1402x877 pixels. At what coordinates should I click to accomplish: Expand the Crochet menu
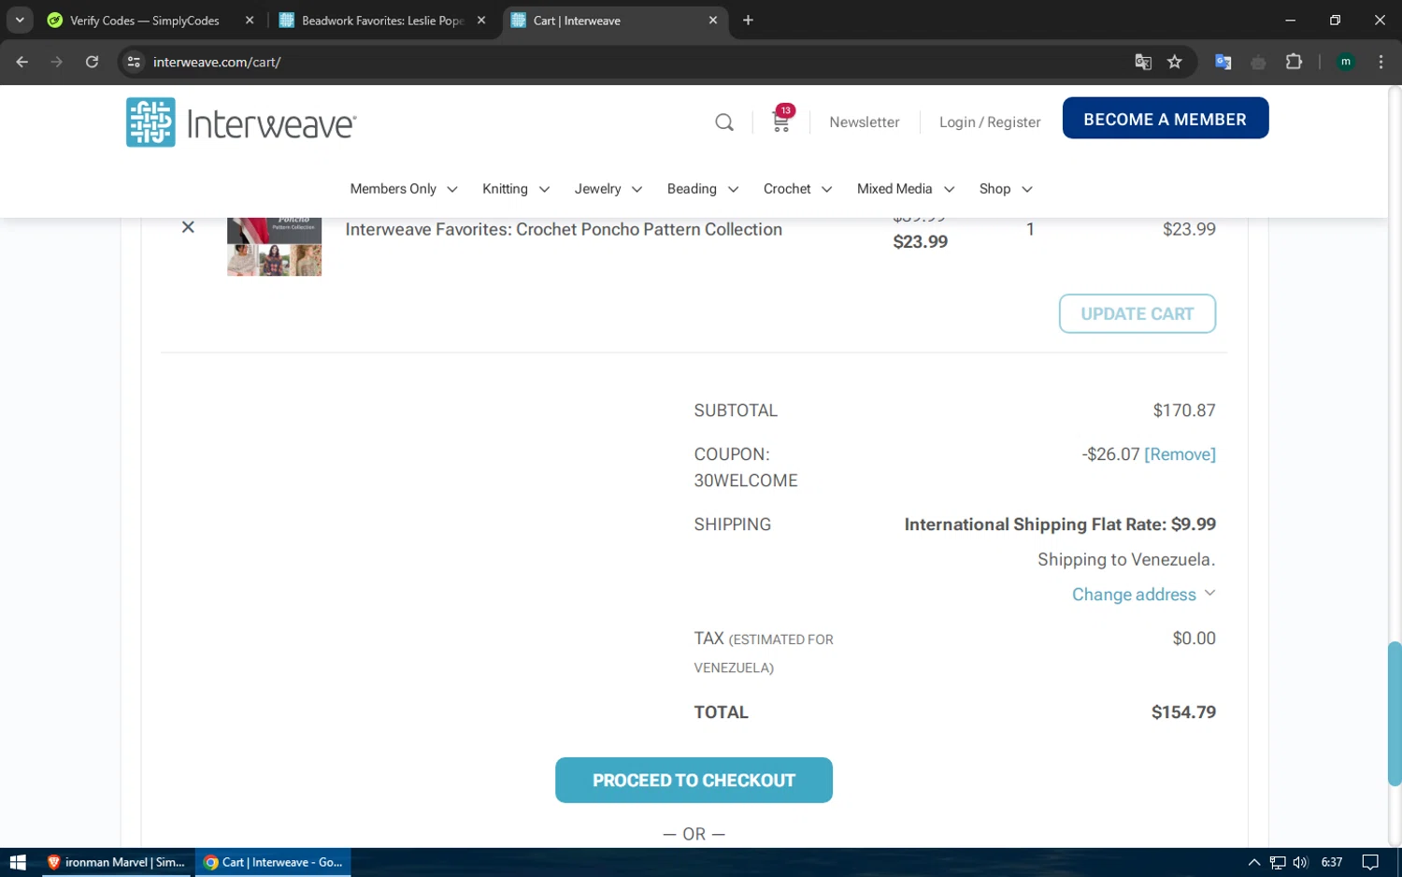click(797, 189)
